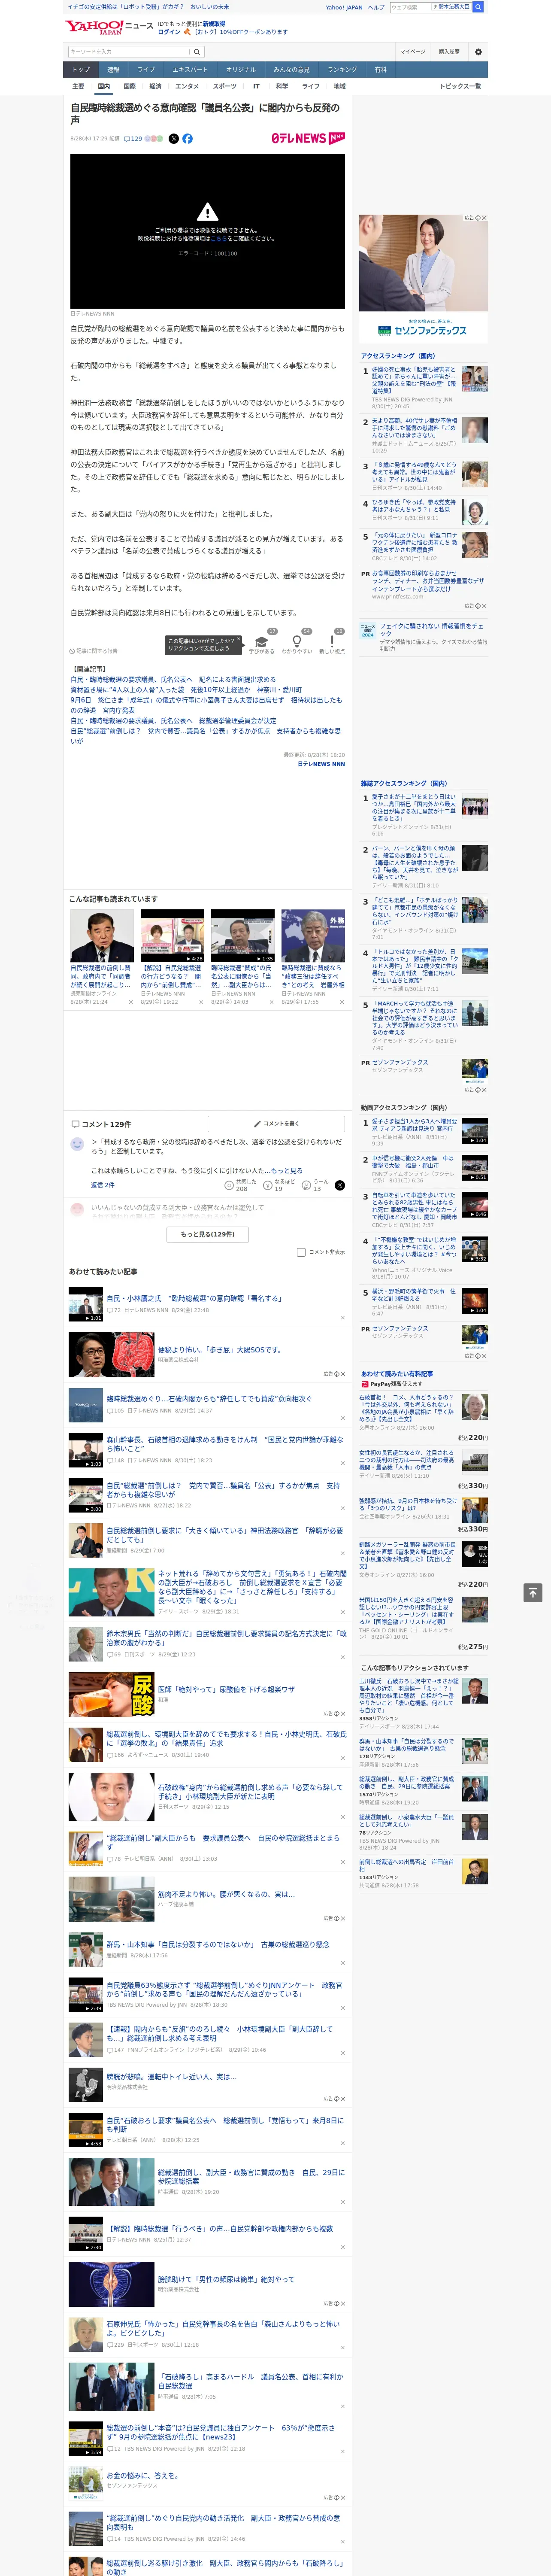Click the ログイン link in the header
The height and width of the screenshot is (2576, 551).
169,32
